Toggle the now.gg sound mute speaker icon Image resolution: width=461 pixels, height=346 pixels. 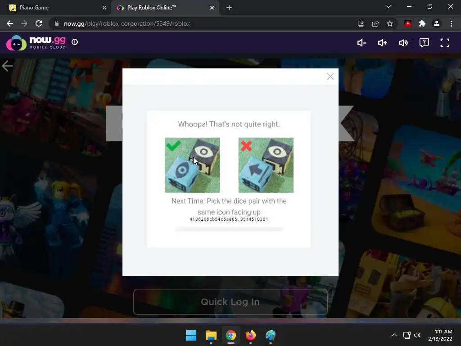(x=403, y=43)
